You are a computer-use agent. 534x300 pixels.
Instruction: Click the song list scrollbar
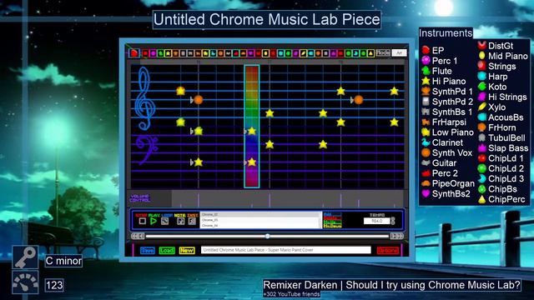320,220
